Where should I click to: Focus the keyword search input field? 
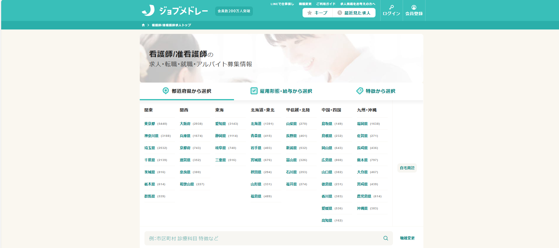pos(263,238)
